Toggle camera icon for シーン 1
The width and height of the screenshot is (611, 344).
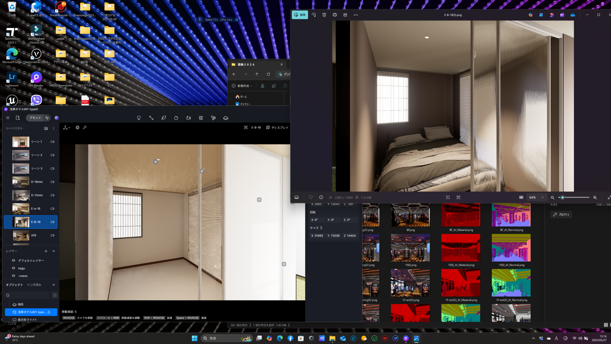point(53,142)
